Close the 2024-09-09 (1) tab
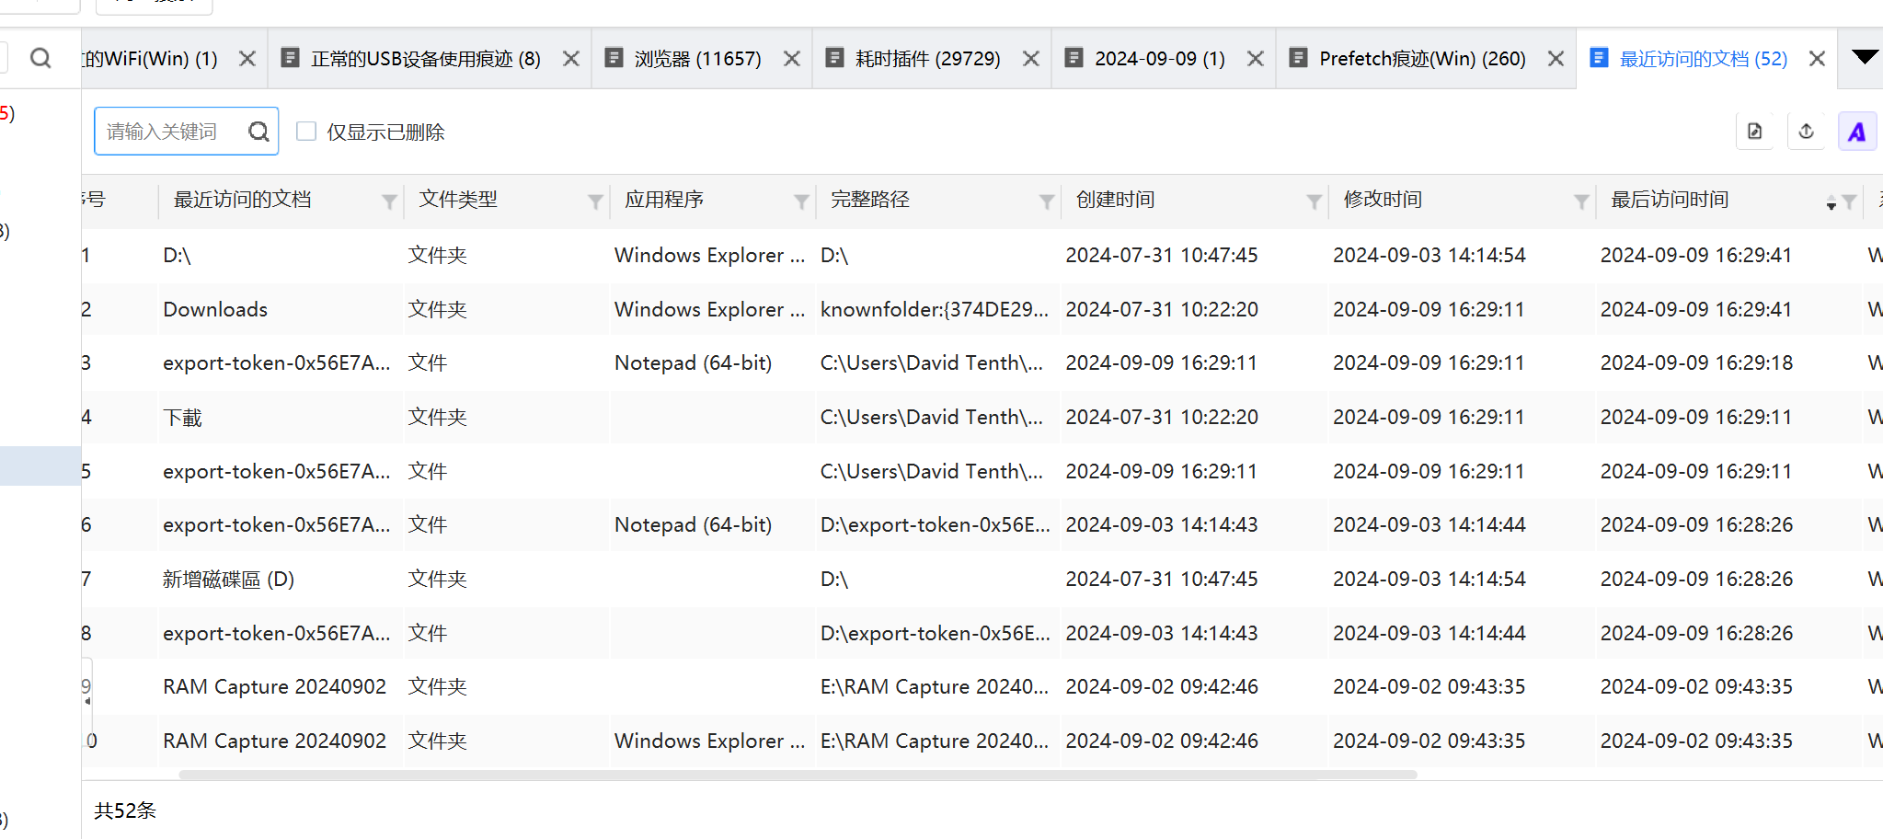Screen dimensions: 1883x839 (x=1256, y=59)
